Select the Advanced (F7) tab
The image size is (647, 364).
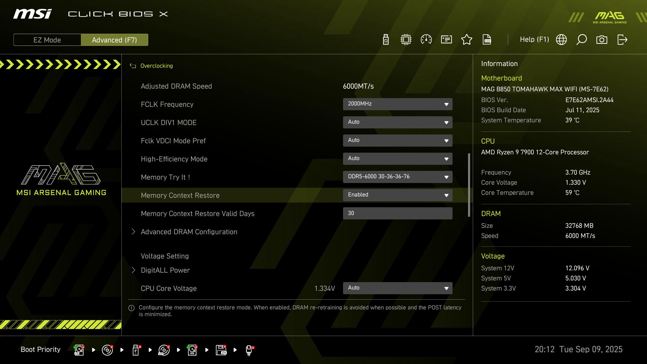point(115,40)
